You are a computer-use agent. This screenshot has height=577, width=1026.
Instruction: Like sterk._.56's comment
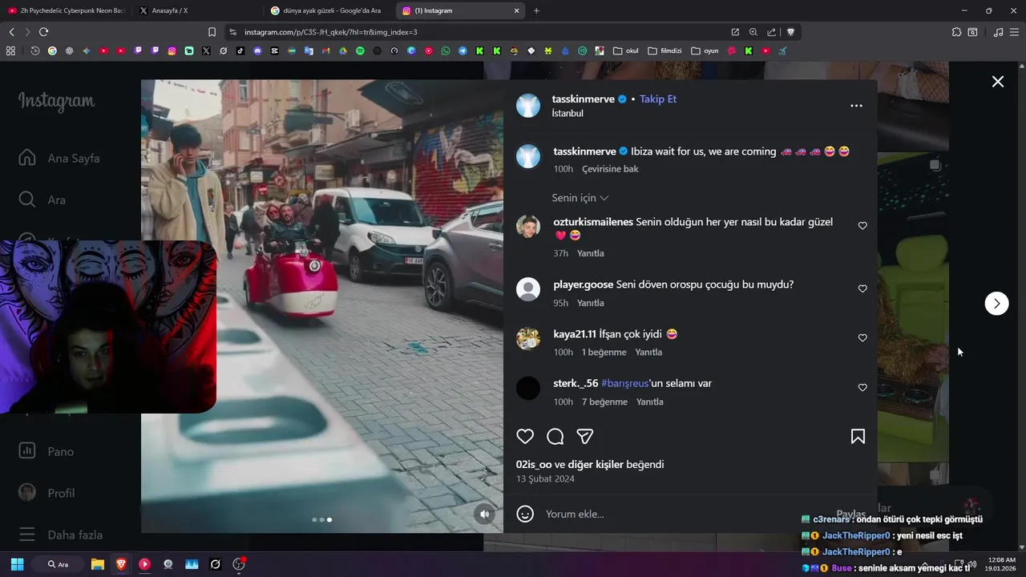862,388
